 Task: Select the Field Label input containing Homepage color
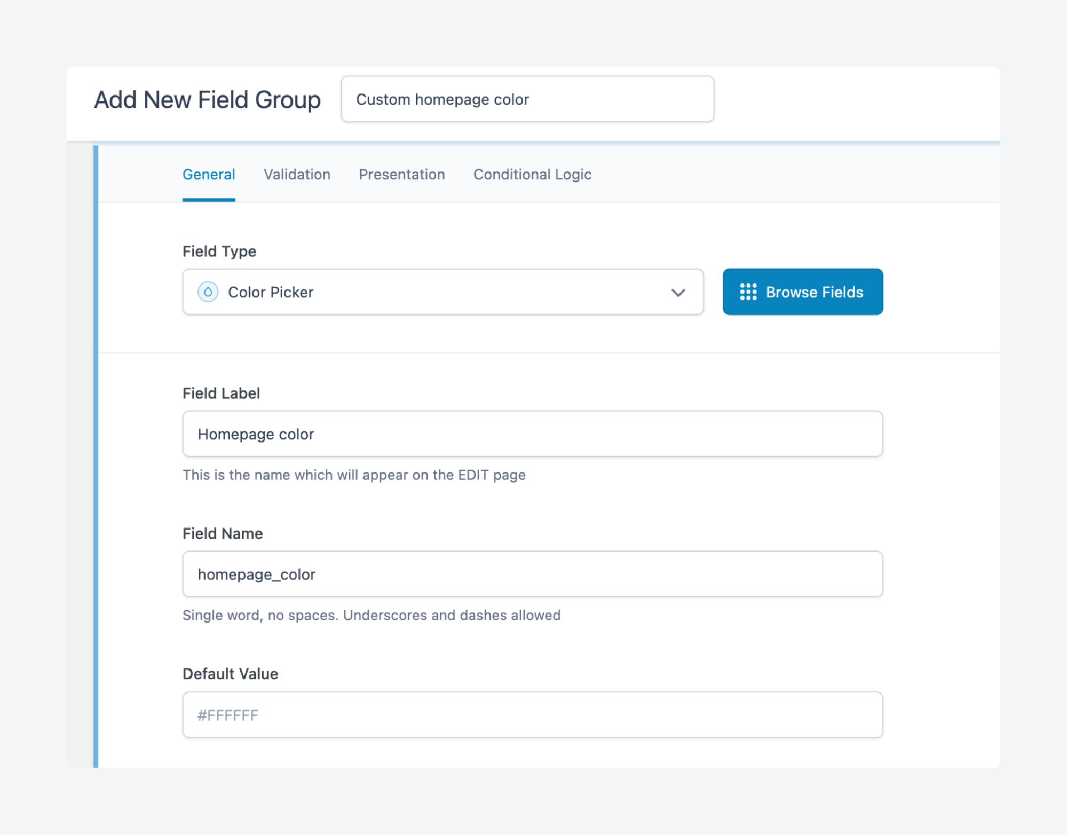point(532,434)
